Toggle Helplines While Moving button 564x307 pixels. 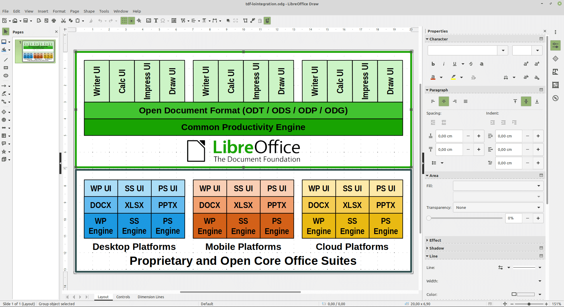pos(131,21)
